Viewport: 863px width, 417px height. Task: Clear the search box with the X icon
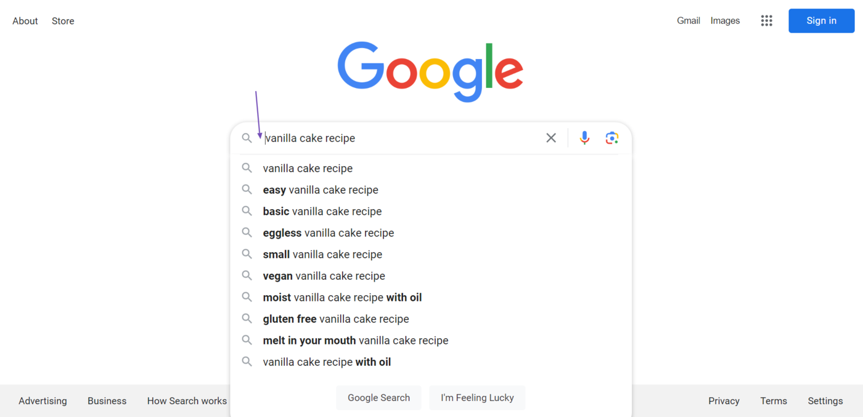tap(550, 138)
